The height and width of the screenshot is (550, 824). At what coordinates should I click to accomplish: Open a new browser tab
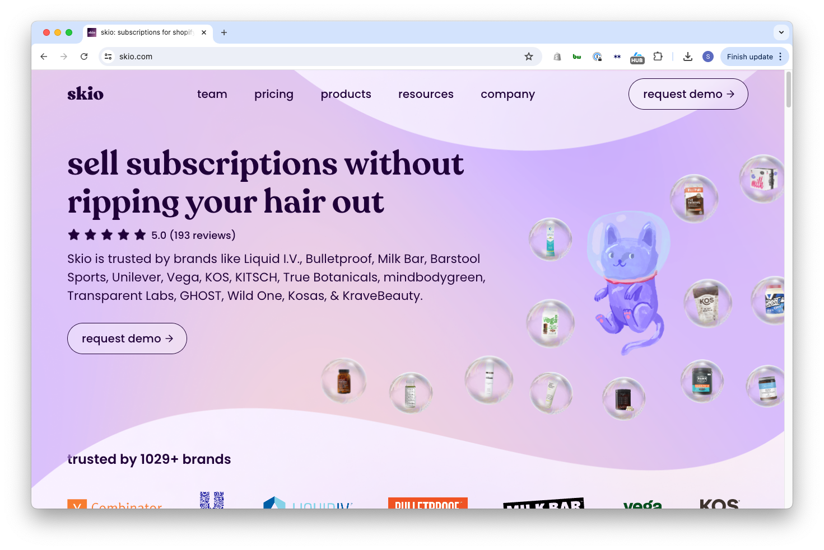pyautogui.click(x=224, y=32)
